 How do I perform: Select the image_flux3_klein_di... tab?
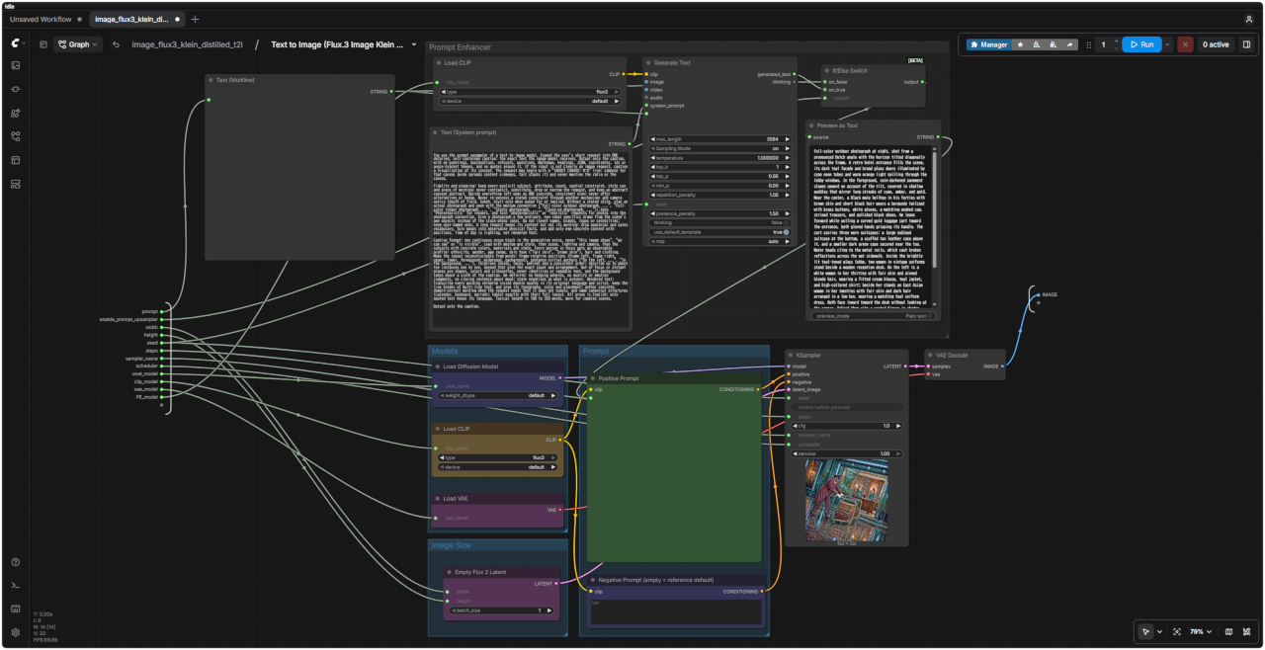pos(132,19)
